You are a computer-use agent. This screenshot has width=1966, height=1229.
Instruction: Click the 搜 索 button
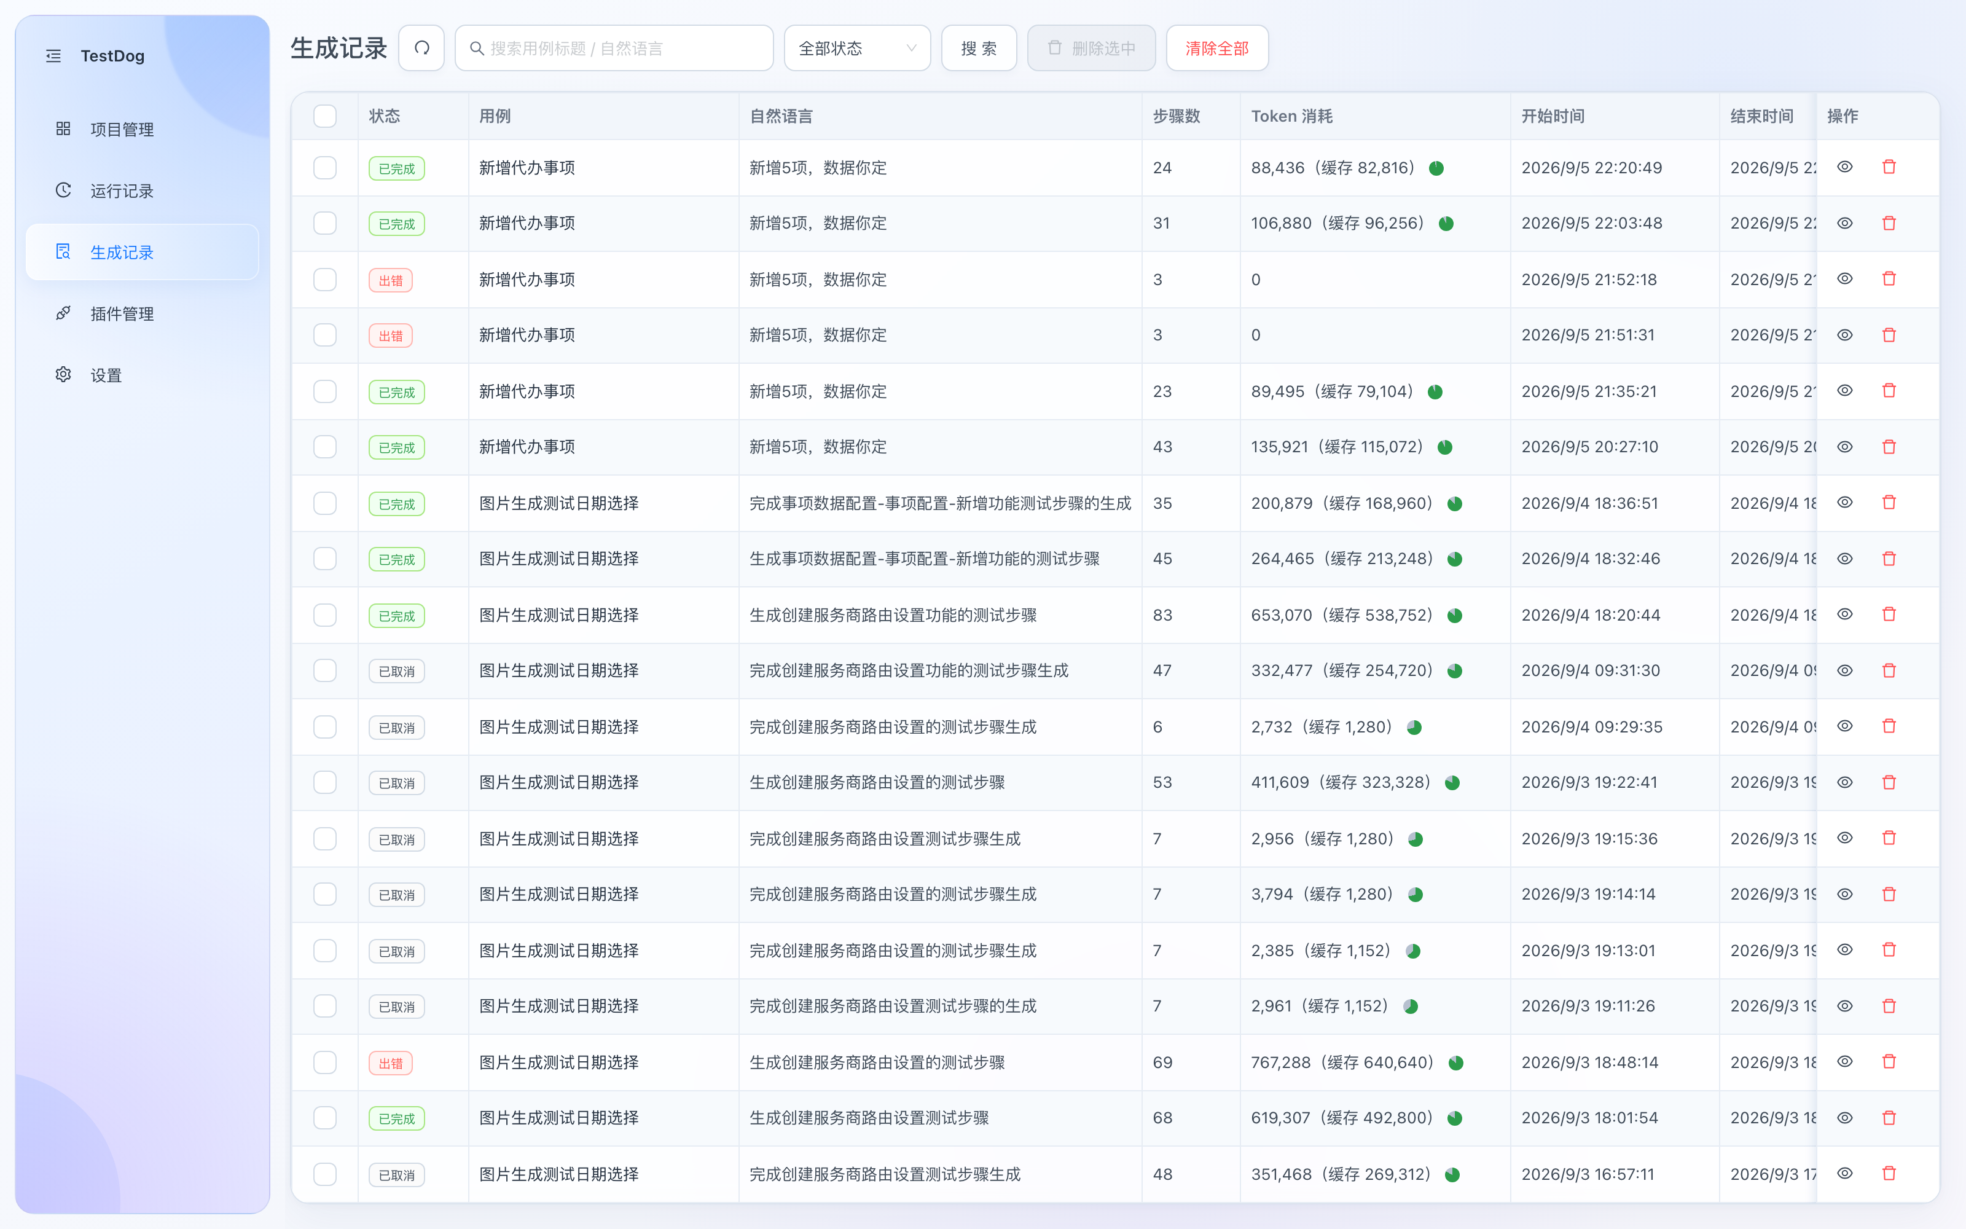click(x=979, y=48)
